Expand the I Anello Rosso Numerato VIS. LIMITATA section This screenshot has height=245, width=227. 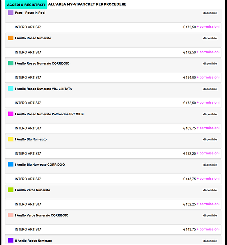pos(113,91)
